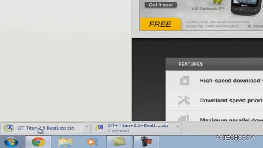263x148 pixels.
Task: Click zip file icon of canceled download
Action: pos(99,128)
